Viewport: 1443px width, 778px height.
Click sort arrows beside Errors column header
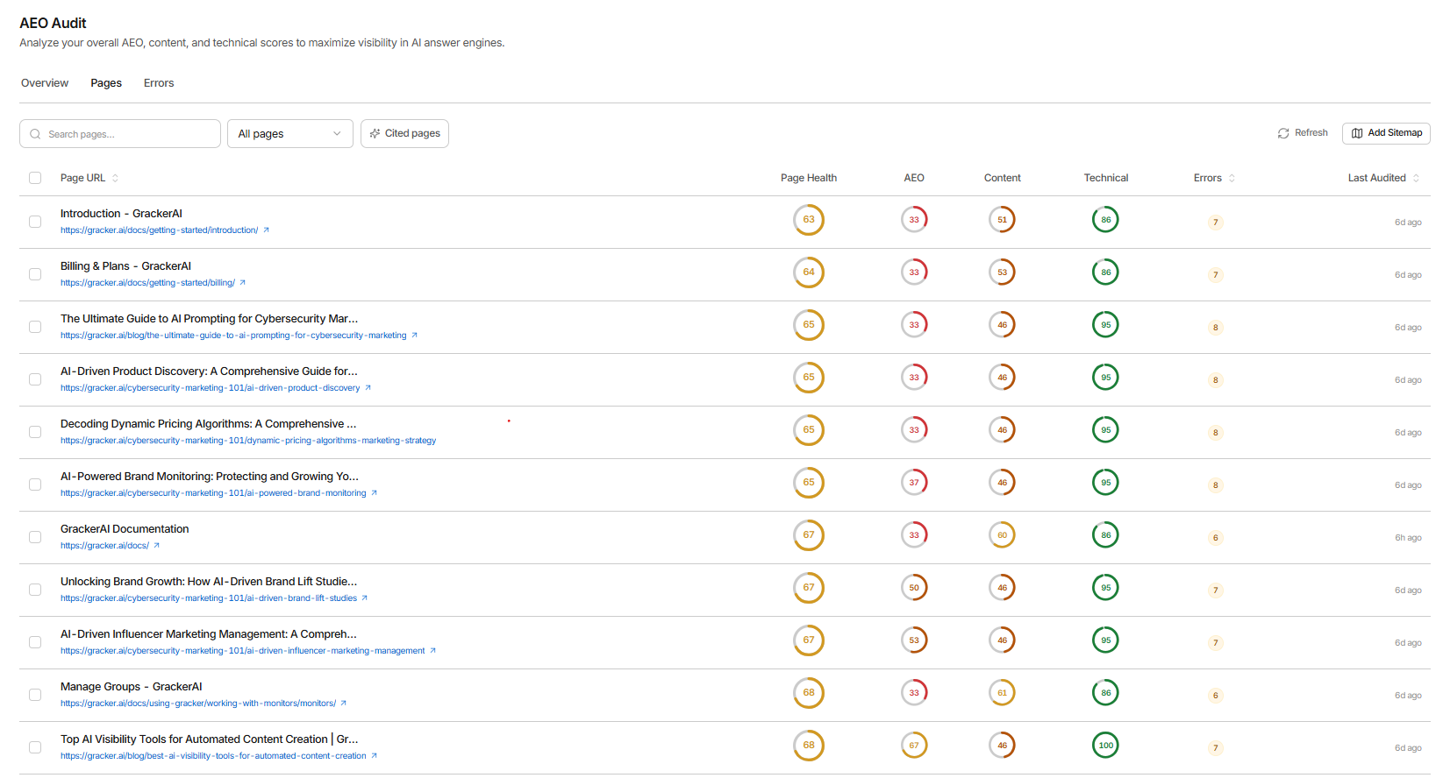[1232, 178]
